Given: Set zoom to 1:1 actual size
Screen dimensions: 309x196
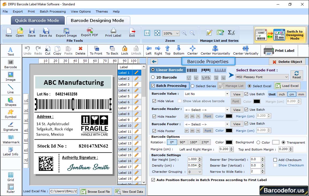Looking at the screenshot, I should tap(147, 33).
